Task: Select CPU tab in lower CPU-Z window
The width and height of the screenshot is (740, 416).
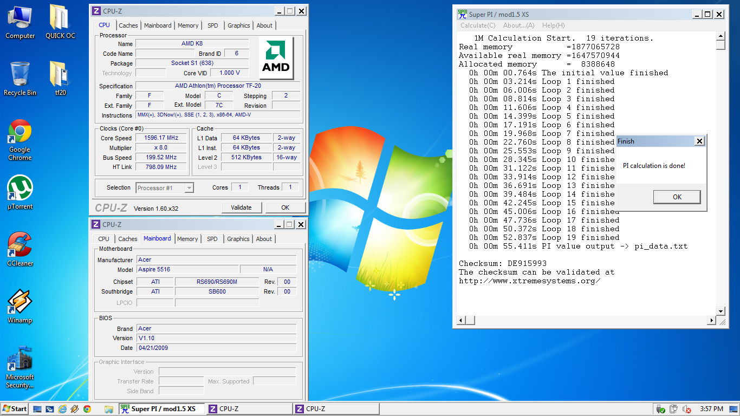Action: pyautogui.click(x=103, y=239)
